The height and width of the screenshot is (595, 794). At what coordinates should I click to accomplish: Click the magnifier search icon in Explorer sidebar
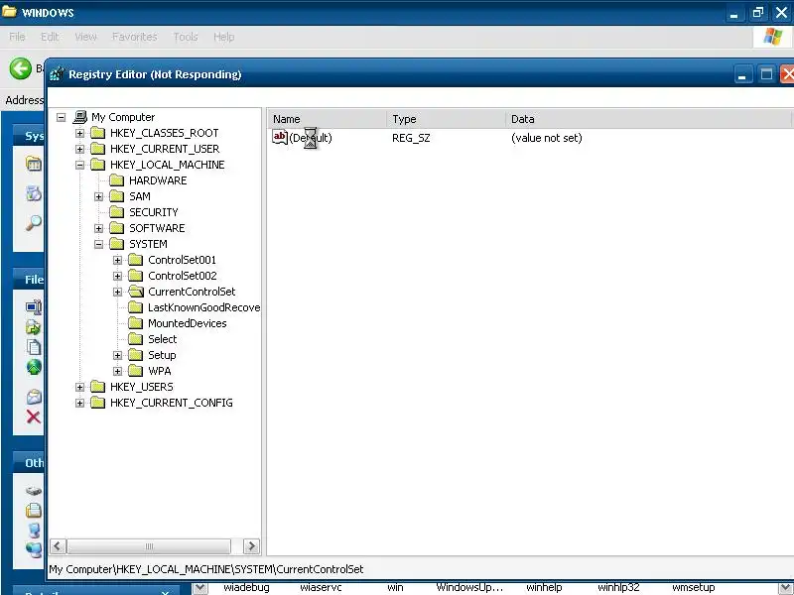click(x=34, y=222)
